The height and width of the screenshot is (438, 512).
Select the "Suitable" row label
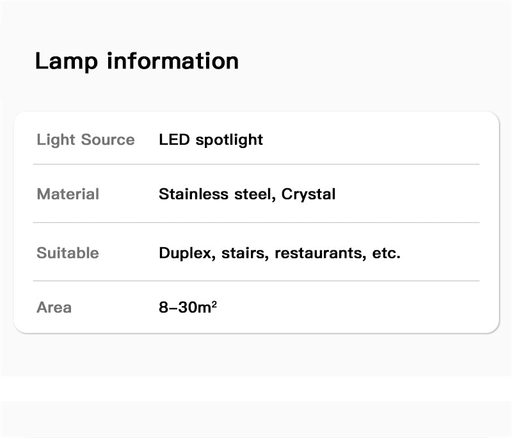[x=68, y=253]
